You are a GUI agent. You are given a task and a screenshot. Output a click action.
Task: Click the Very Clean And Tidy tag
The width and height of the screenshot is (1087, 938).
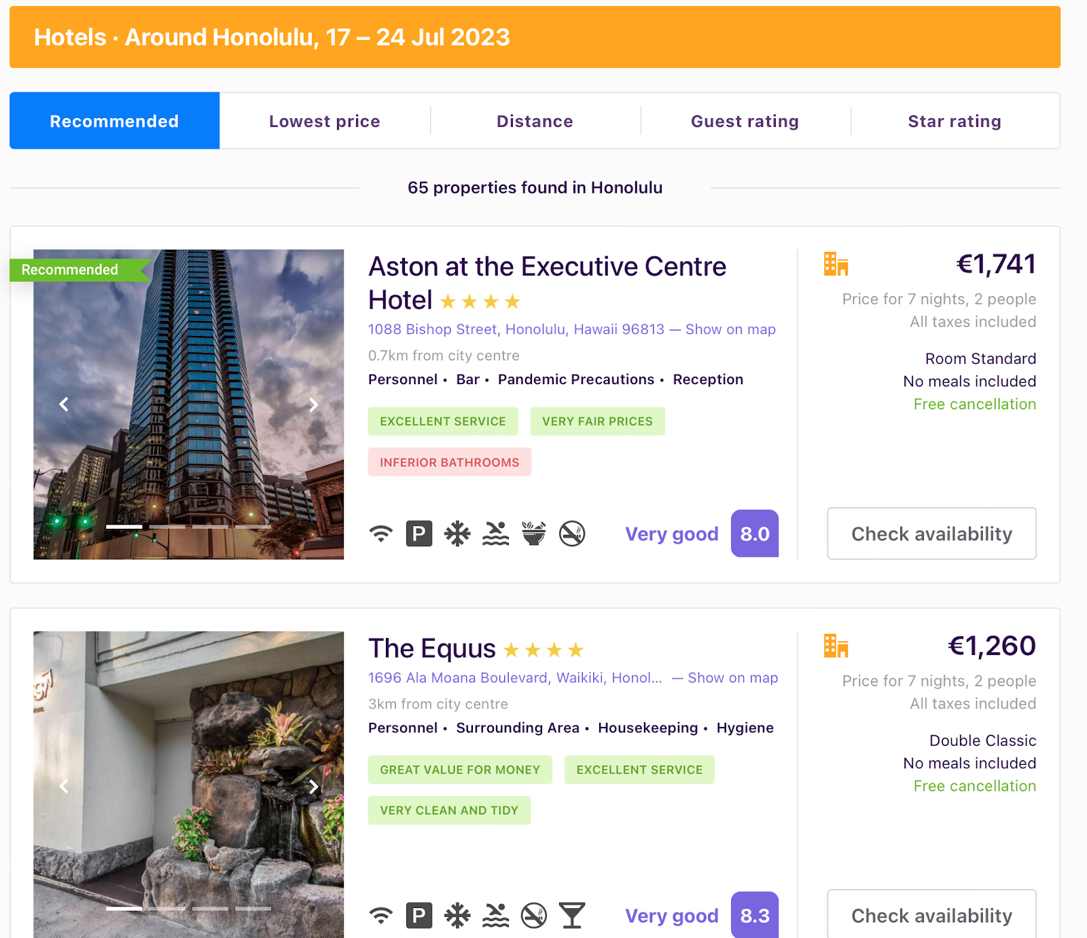pyautogui.click(x=449, y=810)
